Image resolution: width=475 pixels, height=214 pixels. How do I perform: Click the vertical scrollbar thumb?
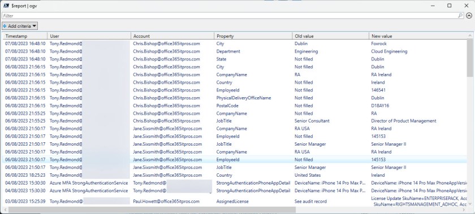tap(470, 58)
